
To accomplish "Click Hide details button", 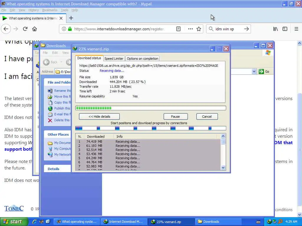I will pos(99,117).
